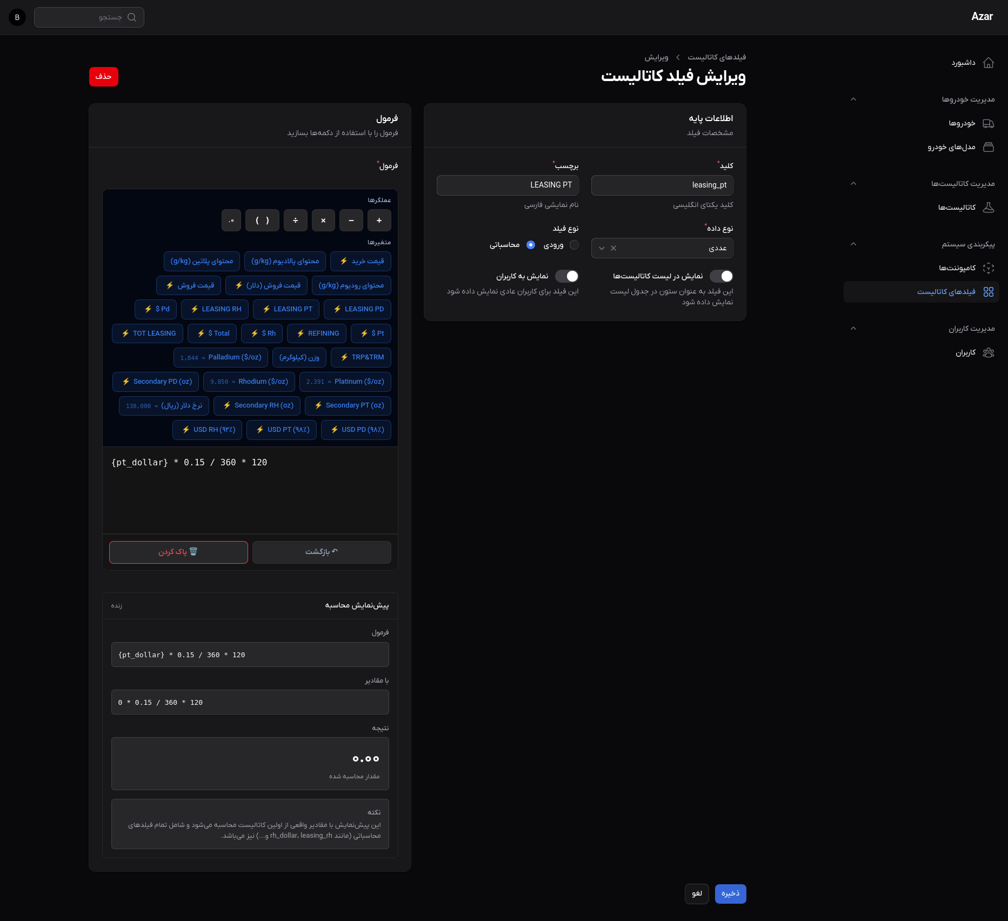Screen dimensions: 1008x921
Task: Click the car models icon in sidebar
Action: coord(988,147)
